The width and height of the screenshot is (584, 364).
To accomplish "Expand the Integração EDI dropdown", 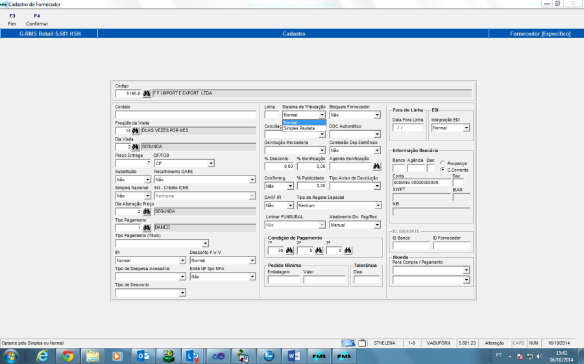I will 466,128.
